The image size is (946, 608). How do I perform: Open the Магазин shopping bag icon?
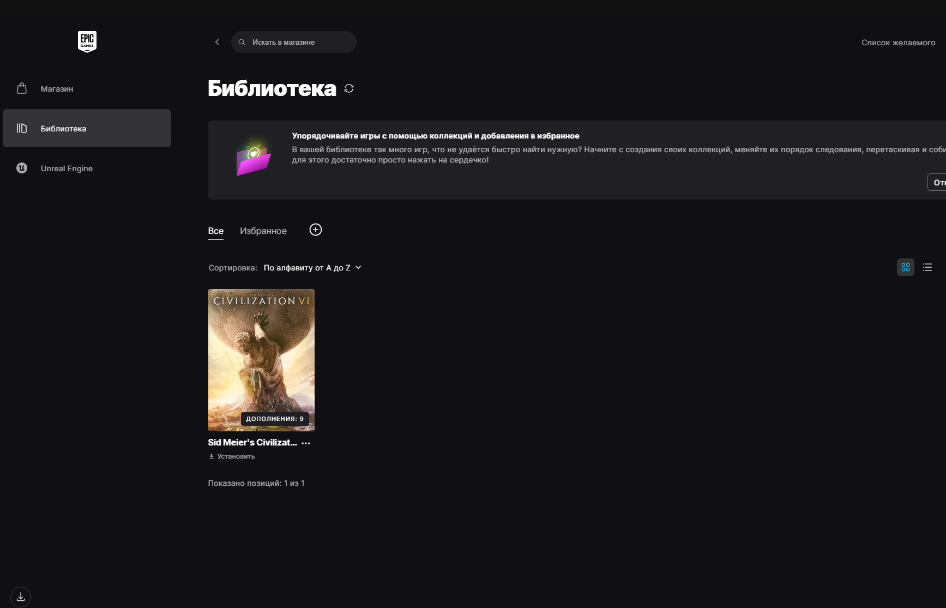pyautogui.click(x=22, y=88)
